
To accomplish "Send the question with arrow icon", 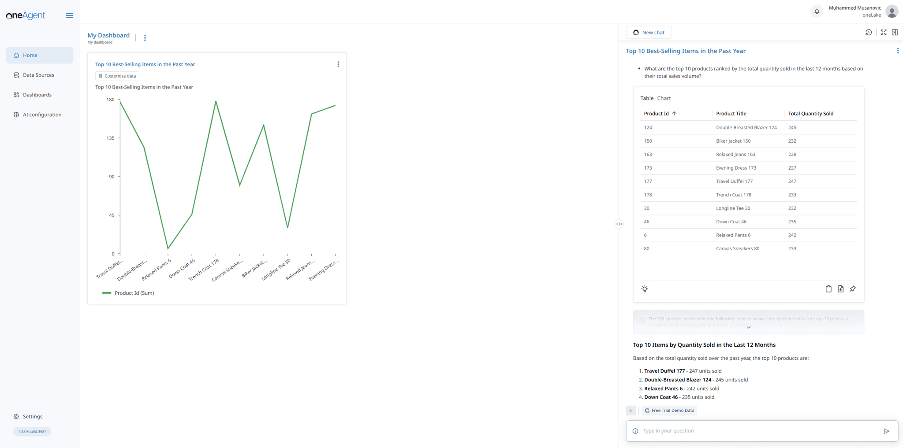I will [886, 431].
